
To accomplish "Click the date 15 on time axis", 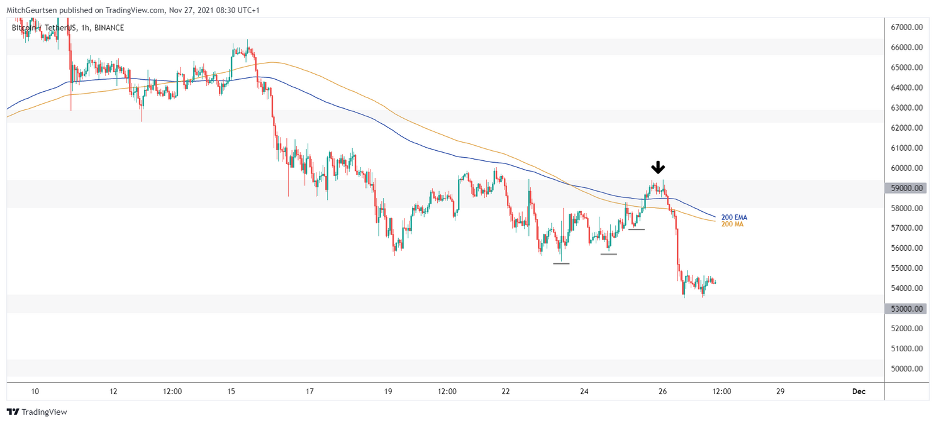I will 231,392.
